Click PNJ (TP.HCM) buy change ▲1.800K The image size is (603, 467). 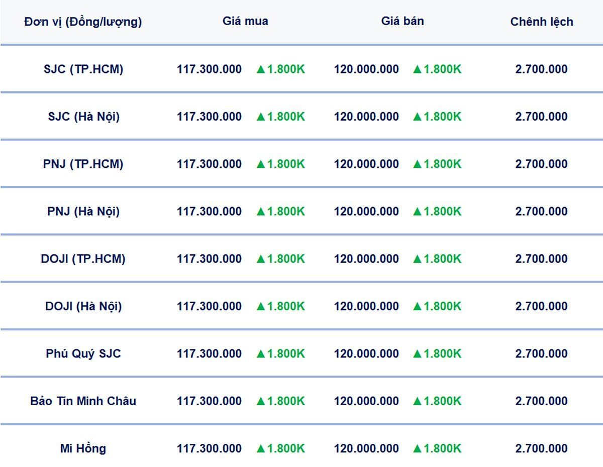(x=280, y=164)
